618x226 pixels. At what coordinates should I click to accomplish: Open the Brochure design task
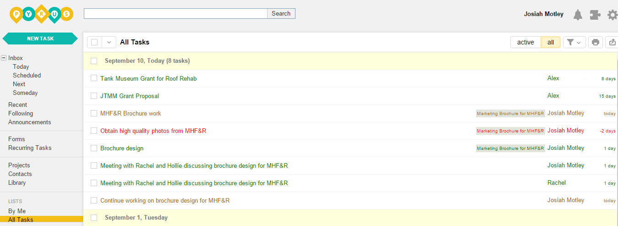click(122, 148)
